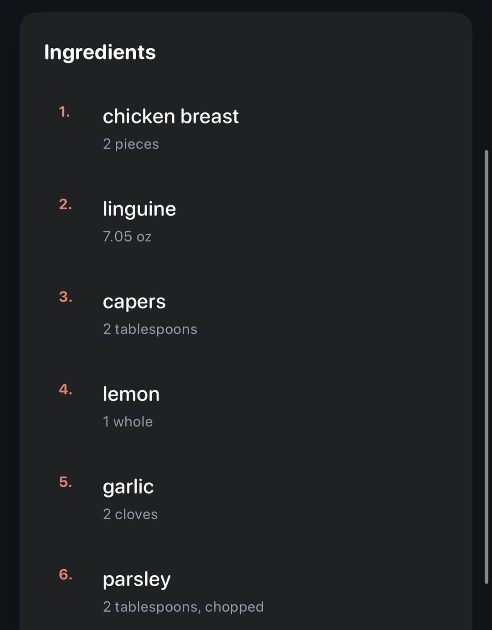Viewport: 492px width, 630px height.
Task: Click list number 6 beside parsley
Action: (65, 574)
